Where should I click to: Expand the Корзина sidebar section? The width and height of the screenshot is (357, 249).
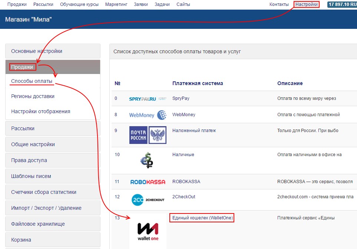click(53, 240)
